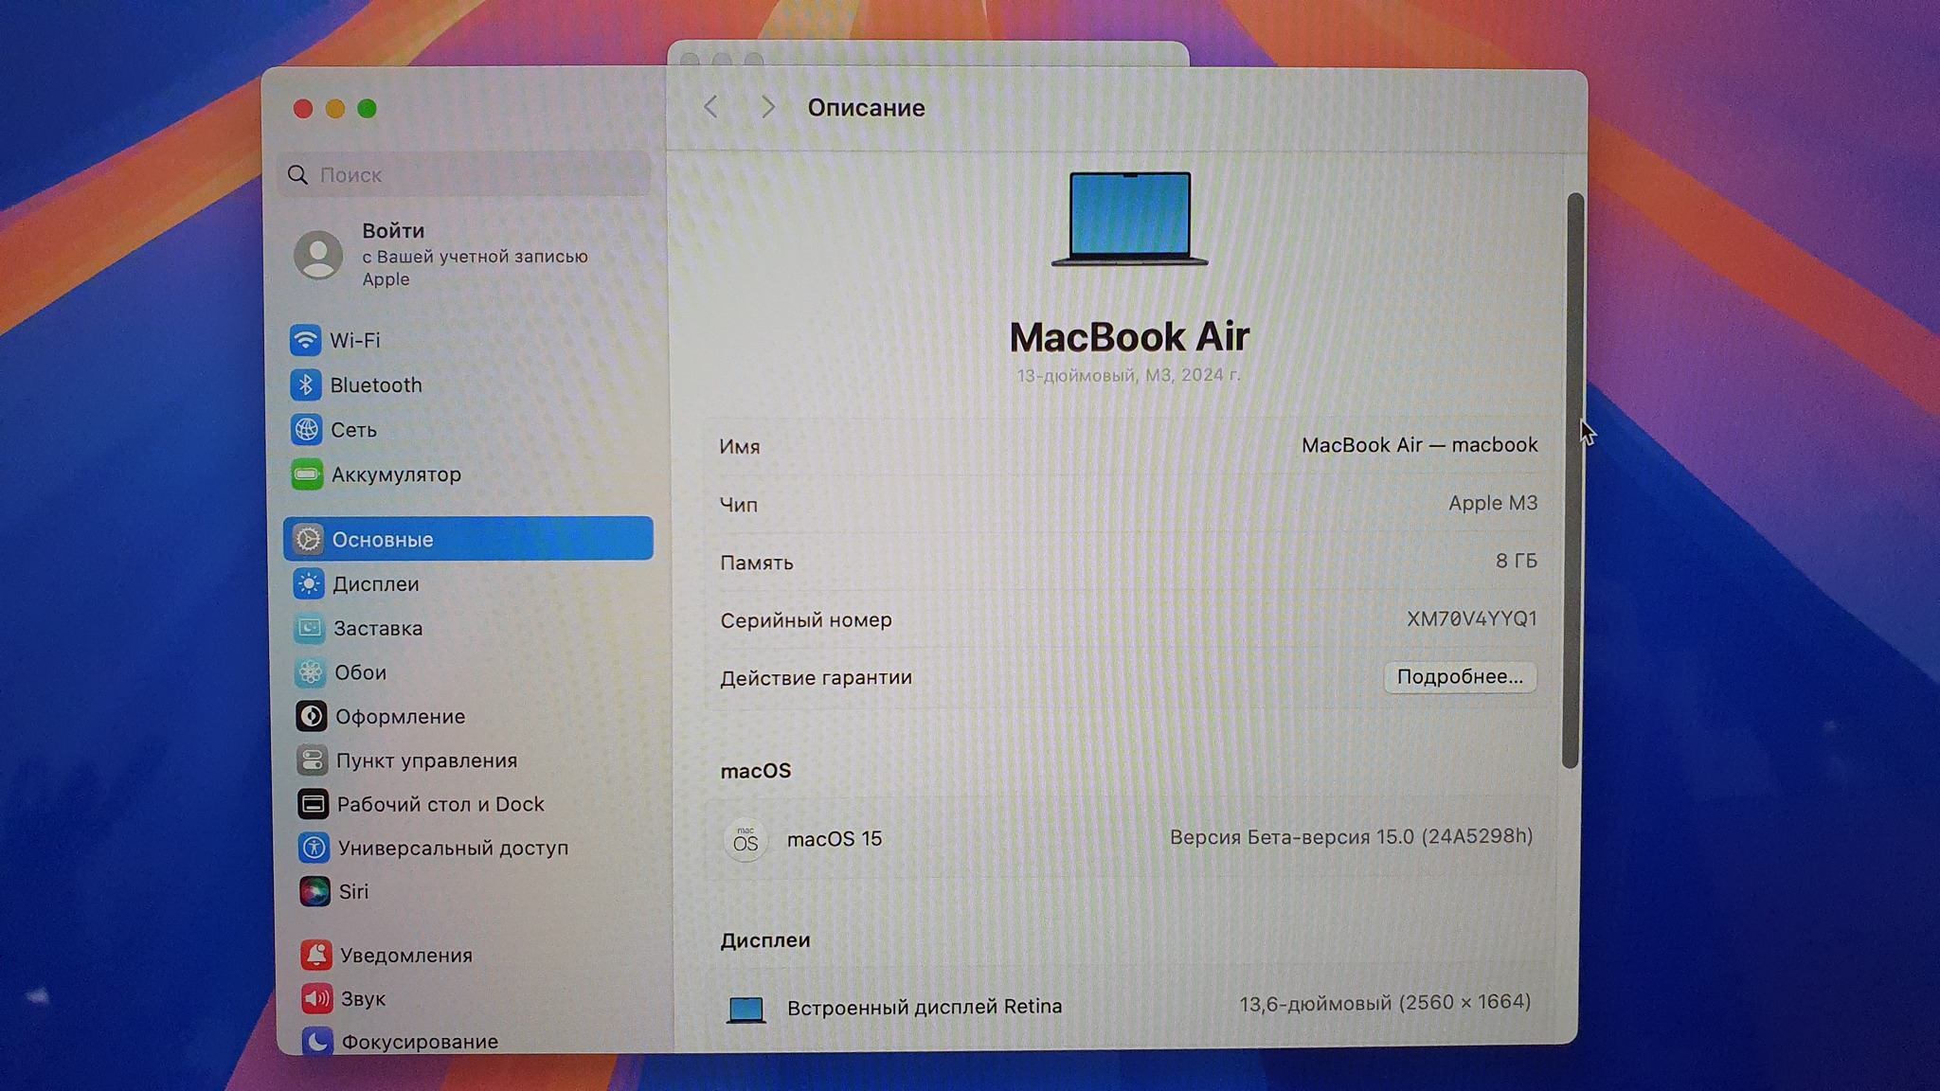This screenshot has height=1091, width=1940.
Task: Open the Дисплеи brightness icon
Action: tap(309, 584)
